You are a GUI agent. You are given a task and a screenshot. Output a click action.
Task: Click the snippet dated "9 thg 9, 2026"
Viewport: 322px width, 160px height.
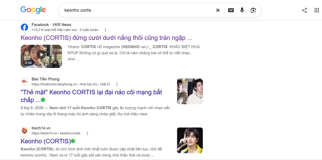(96, 111)
